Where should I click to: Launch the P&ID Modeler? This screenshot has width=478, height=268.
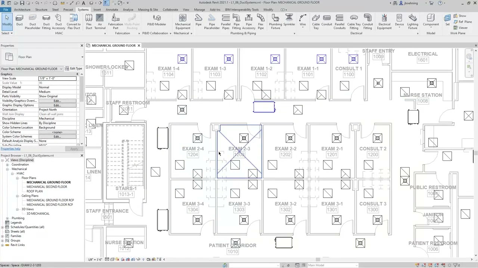(157, 20)
